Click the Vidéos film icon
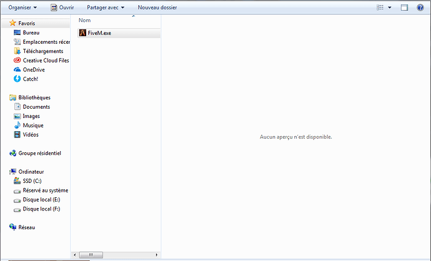This screenshot has width=431, height=261. (x=17, y=135)
